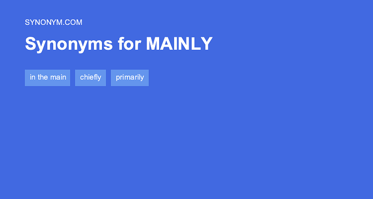Click the word 'Synonyms' in the title
Viewport: 373px width, 199px height.
click(x=69, y=44)
